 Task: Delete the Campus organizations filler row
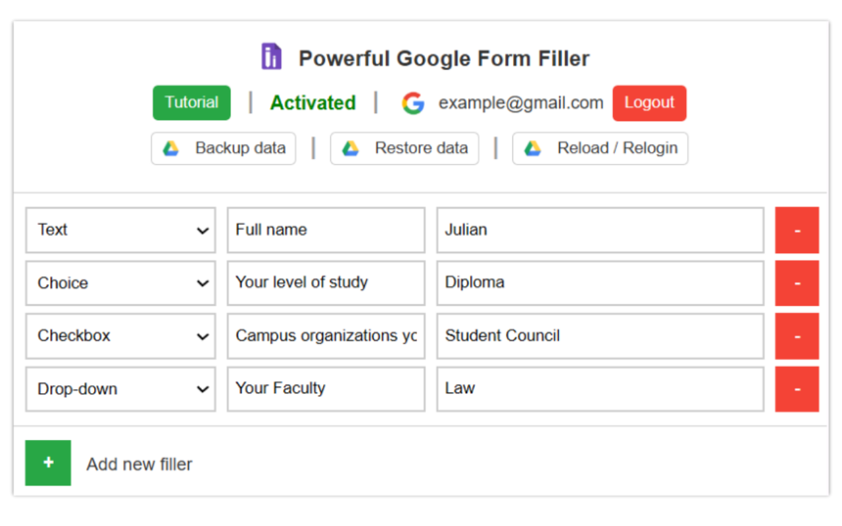797,336
